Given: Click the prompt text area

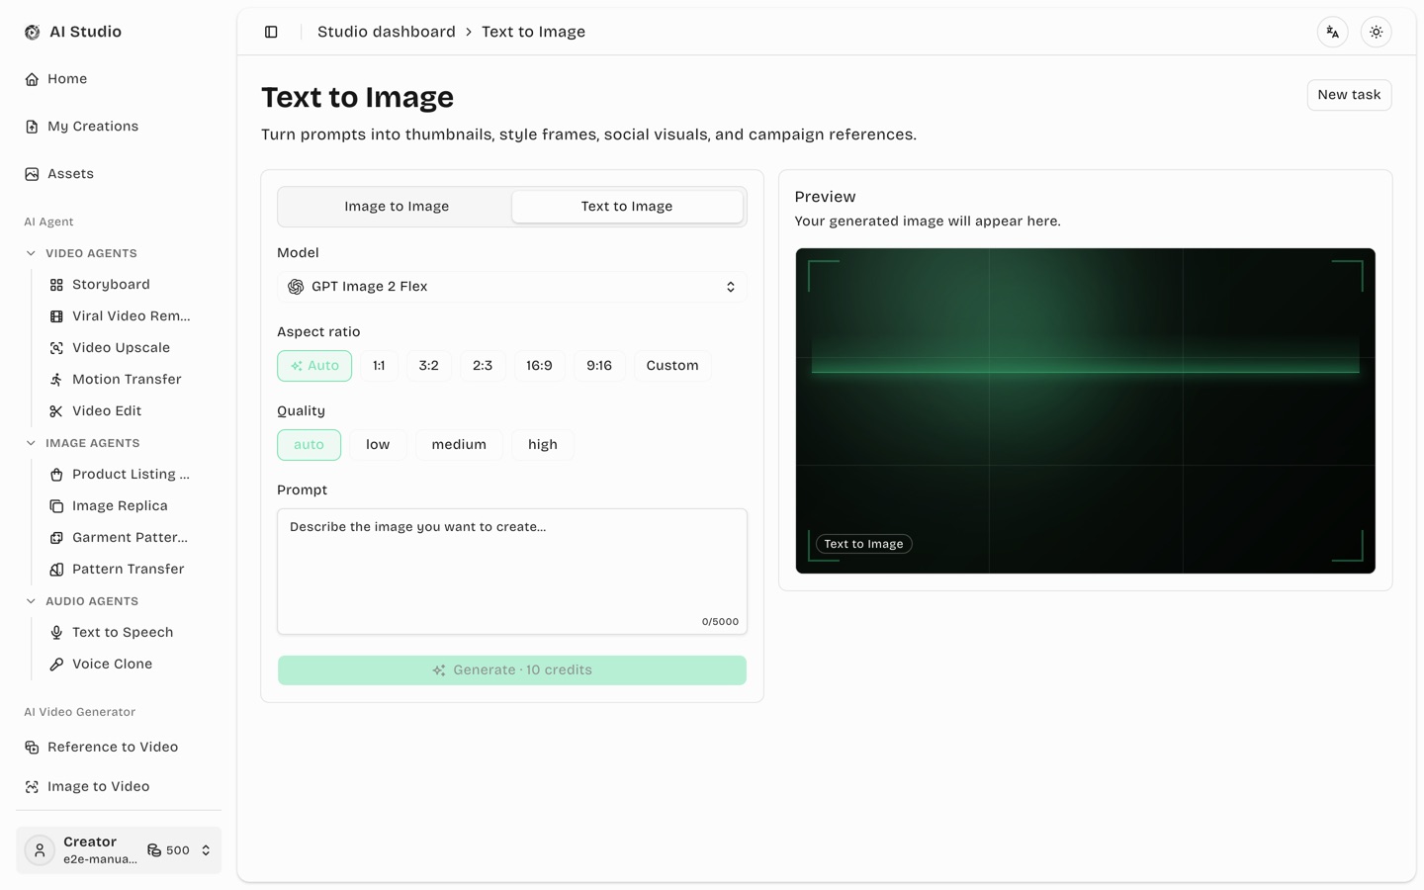Looking at the screenshot, I should coord(512,572).
